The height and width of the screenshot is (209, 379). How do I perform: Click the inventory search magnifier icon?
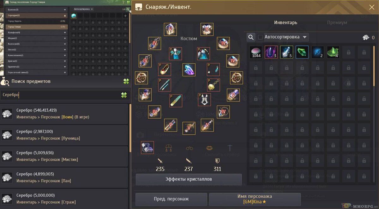coord(251,37)
